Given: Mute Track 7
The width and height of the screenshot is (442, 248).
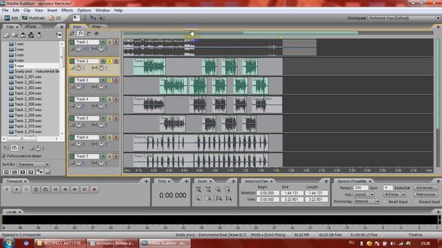Looking at the screenshot, I should point(103,156).
